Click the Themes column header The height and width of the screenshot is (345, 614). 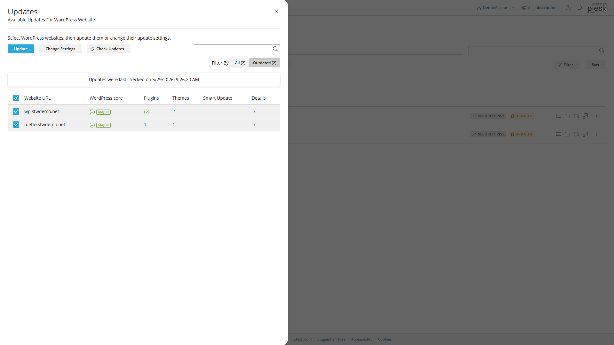coord(181,98)
